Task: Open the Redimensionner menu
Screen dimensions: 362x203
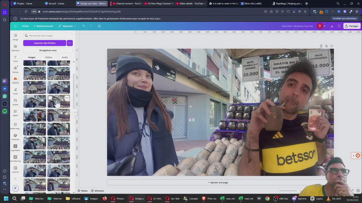Action: (x=43, y=26)
